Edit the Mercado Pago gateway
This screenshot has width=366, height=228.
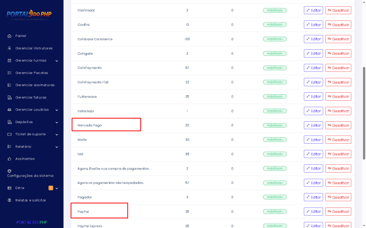313,125
